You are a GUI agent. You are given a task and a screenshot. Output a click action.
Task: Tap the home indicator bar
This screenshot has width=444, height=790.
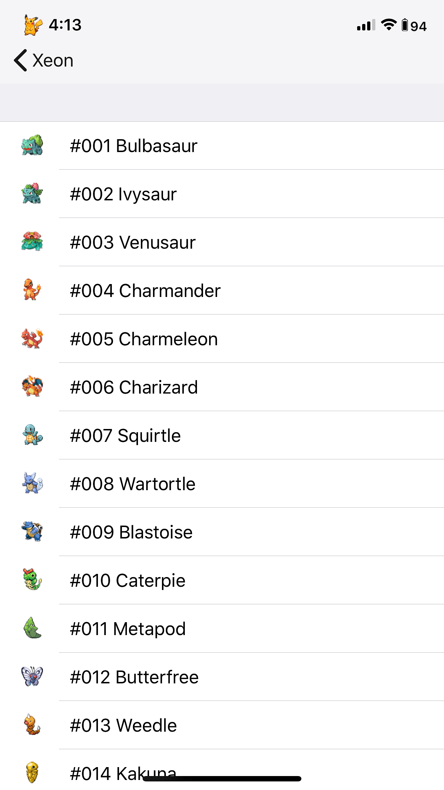(222, 779)
